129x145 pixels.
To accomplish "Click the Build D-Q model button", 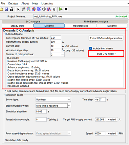I will 106,54.
